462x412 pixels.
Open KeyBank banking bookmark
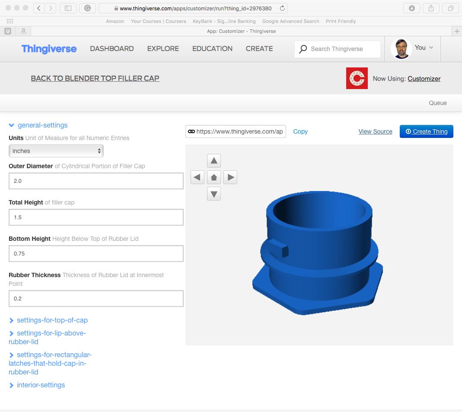click(224, 21)
